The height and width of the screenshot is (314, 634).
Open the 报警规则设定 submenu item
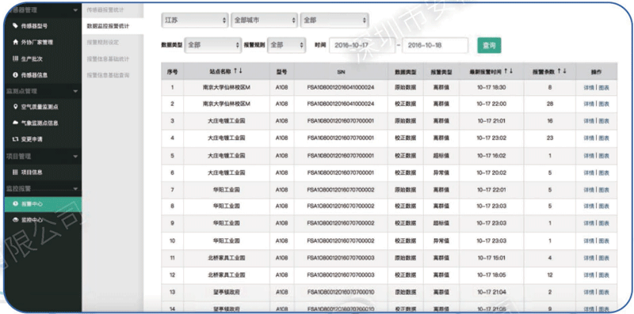click(x=102, y=42)
